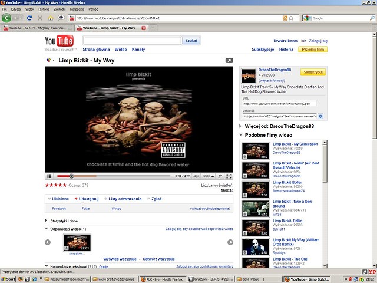
Task: Toggle the expand player size icon
Action: coord(220,176)
